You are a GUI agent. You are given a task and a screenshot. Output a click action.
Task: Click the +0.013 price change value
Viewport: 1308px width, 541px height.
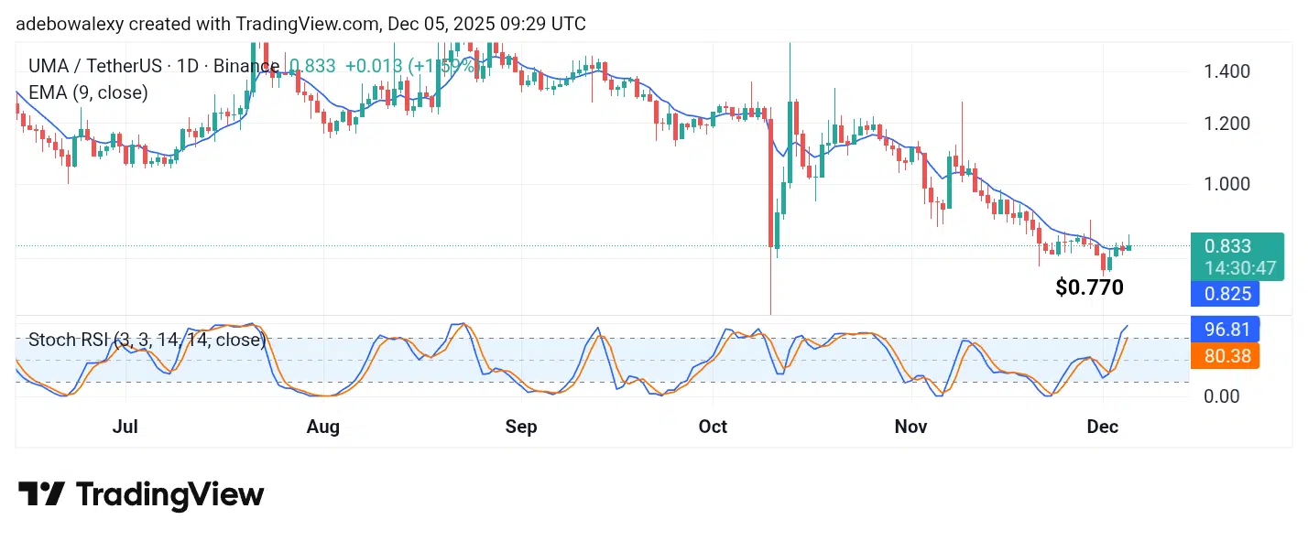(374, 66)
